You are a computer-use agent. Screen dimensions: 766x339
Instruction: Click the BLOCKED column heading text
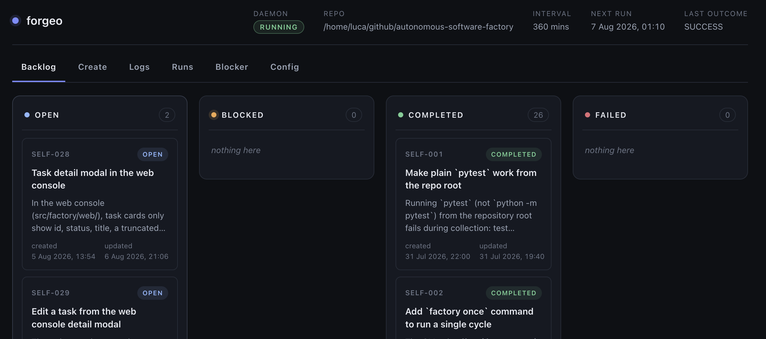coord(243,115)
